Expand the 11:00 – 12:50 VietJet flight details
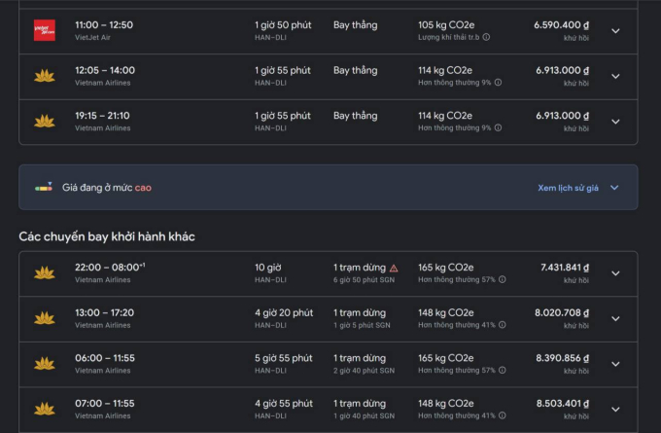This screenshot has height=433, width=661. (614, 31)
